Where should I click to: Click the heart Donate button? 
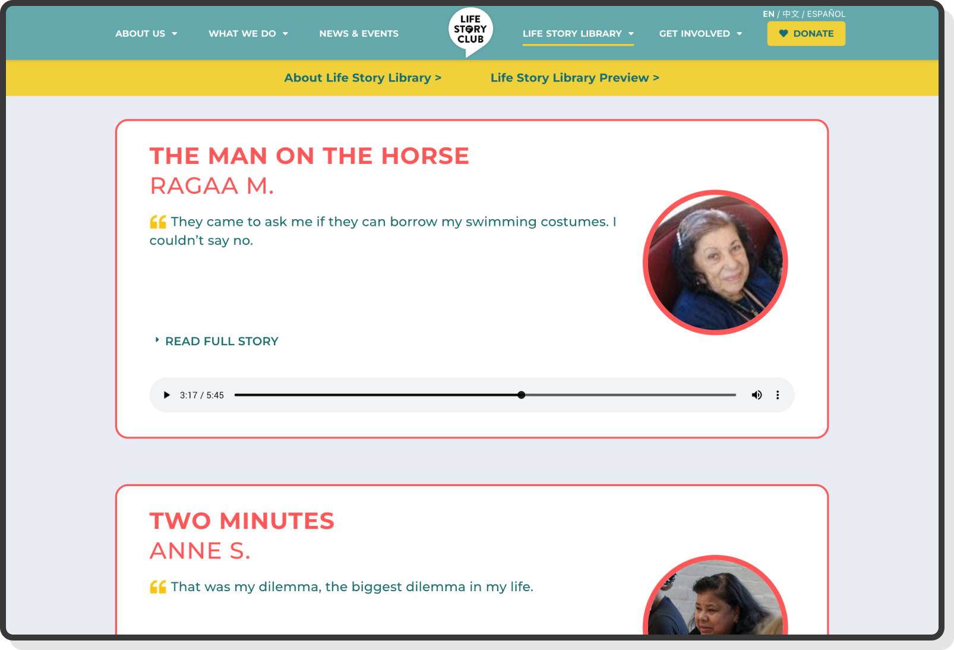805,34
